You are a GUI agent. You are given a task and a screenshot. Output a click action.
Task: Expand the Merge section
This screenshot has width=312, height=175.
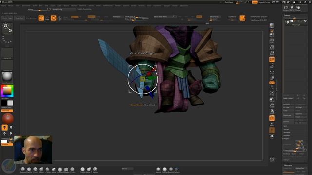click(x=286, y=129)
